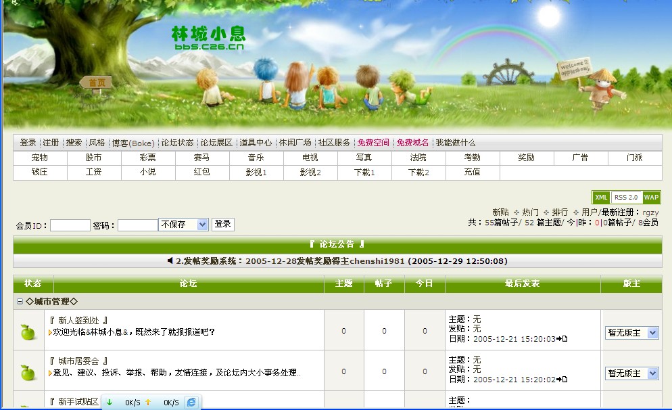672x410 pixels.
Task: Open the RSS 2.0 feed badge
Action: click(x=625, y=198)
